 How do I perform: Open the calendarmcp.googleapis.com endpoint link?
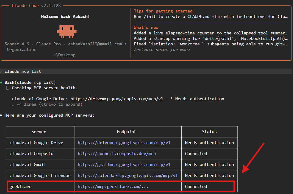pyautogui.click(x=128, y=176)
